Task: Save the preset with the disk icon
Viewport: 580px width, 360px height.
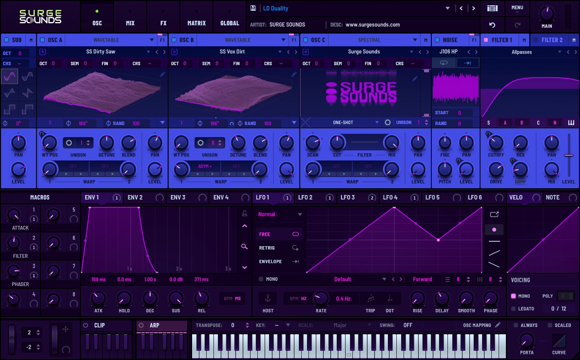Action: click(253, 8)
